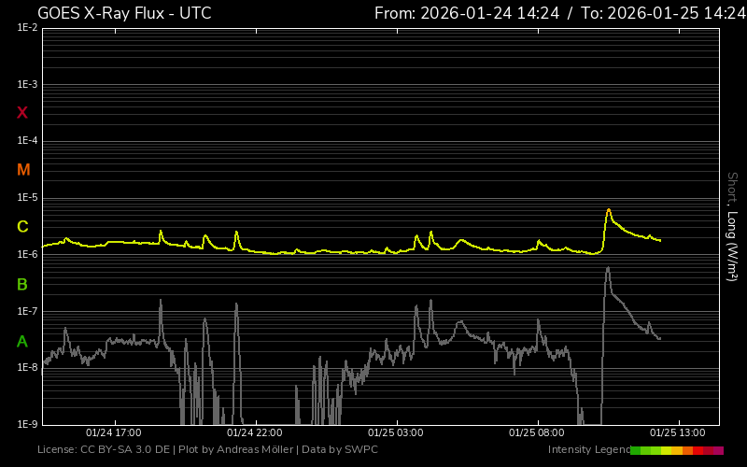
Task: Click the 'To: 2026-01-25 14:24' end time
Action: coord(664,13)
